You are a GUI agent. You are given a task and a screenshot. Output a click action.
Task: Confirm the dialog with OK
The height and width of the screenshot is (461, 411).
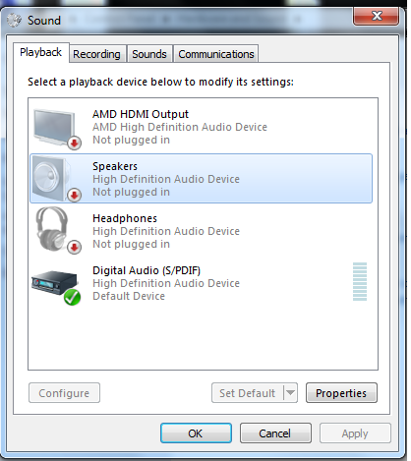pyautogui.click(x=196, y=433)
